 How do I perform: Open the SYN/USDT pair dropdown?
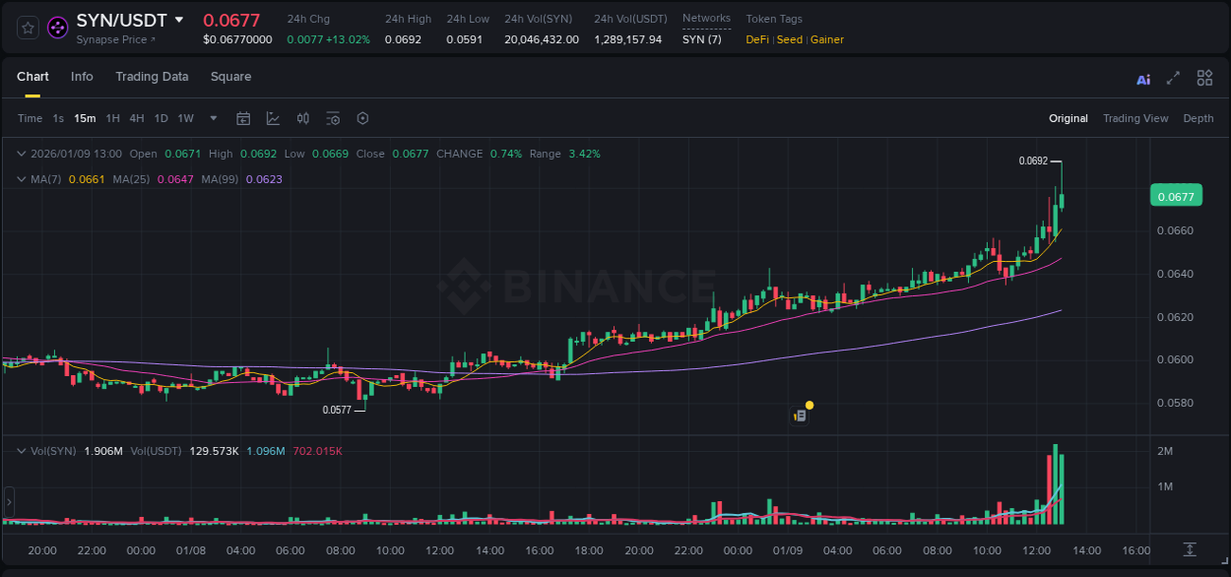178,20
